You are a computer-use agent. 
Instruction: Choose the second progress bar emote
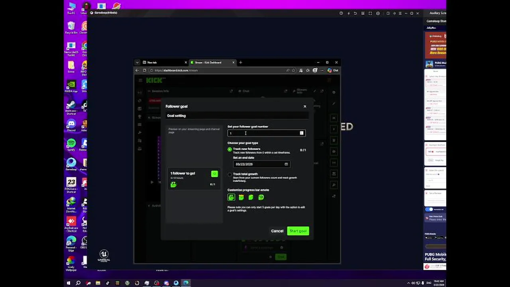(241, 197)
